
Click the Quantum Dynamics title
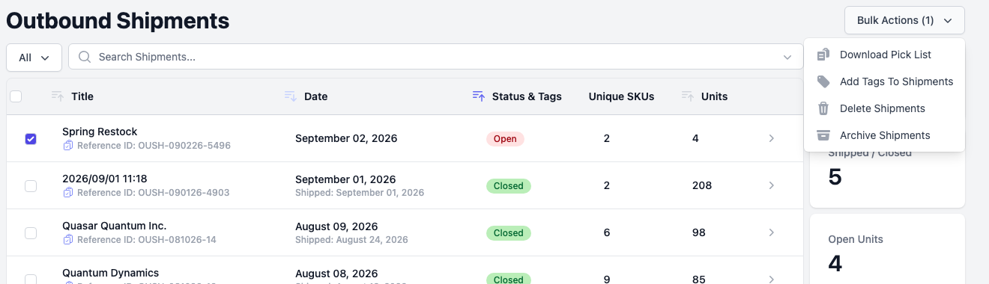(x=110, y=273)
